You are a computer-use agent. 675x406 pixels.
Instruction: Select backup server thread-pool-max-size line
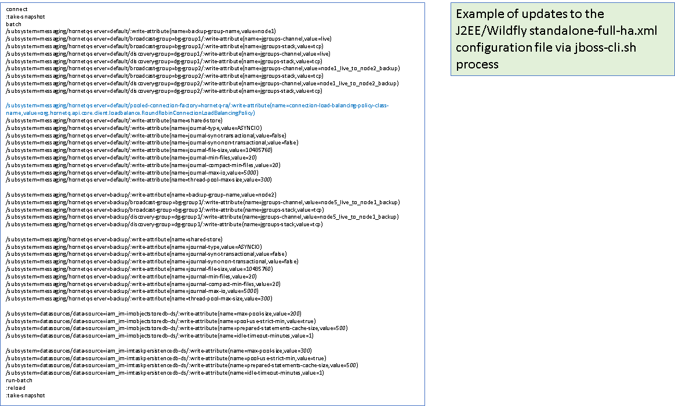click(139, 299)
